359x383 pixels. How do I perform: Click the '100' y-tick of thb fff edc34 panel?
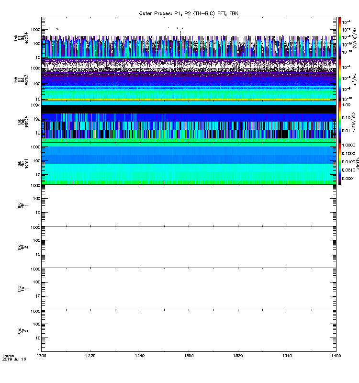pos(37,44)
